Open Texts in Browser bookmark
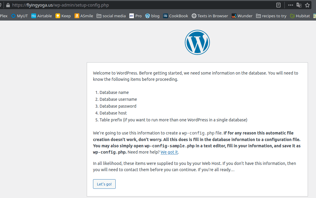This screenshot has width=316, height=198. point(210,16)
